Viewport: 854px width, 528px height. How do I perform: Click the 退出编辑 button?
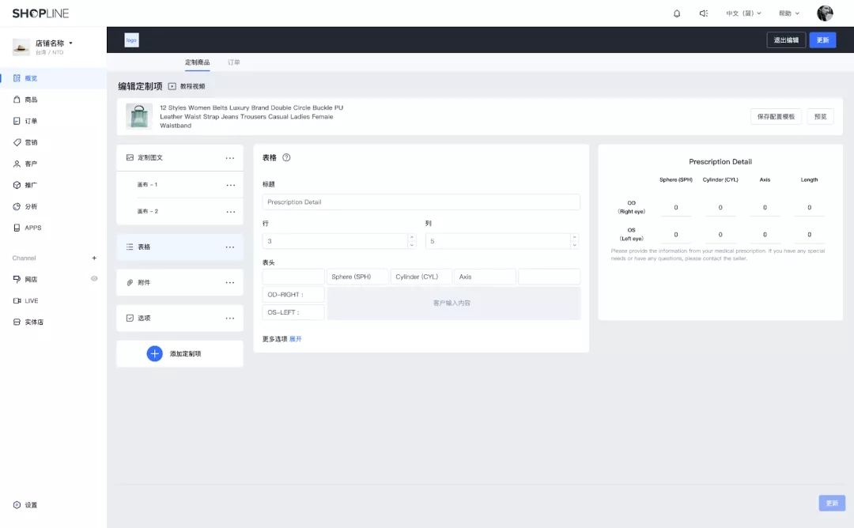click(x=786, y=40)
